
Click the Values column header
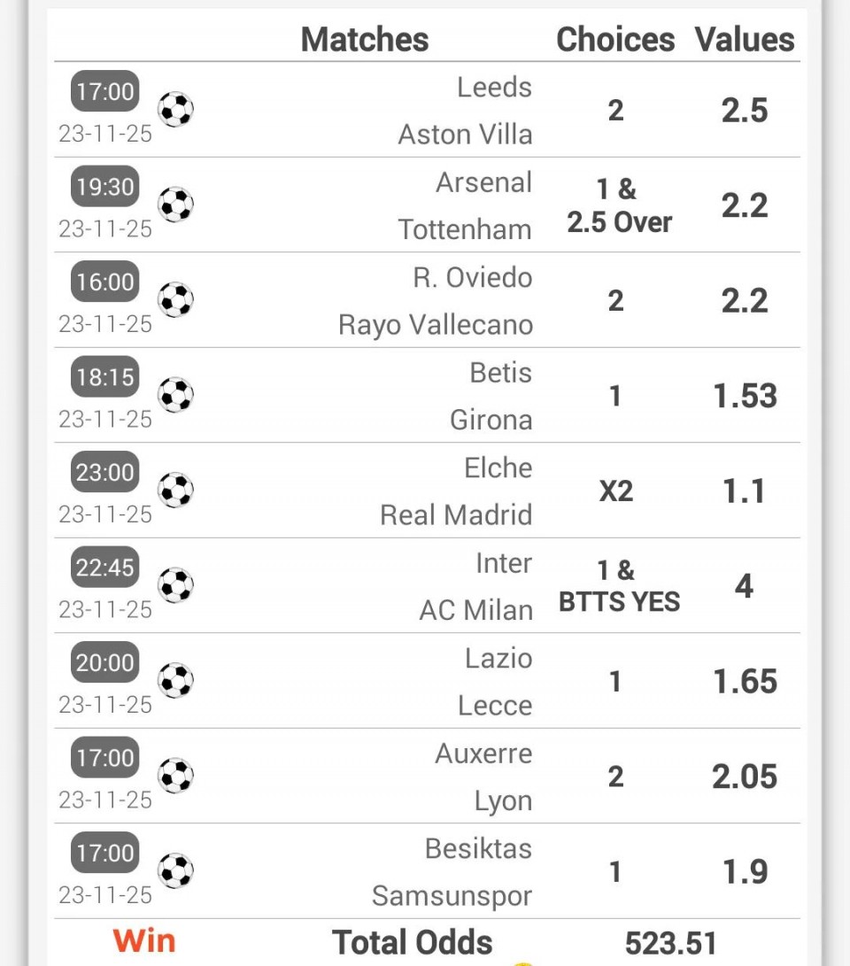tap(745, 40)
